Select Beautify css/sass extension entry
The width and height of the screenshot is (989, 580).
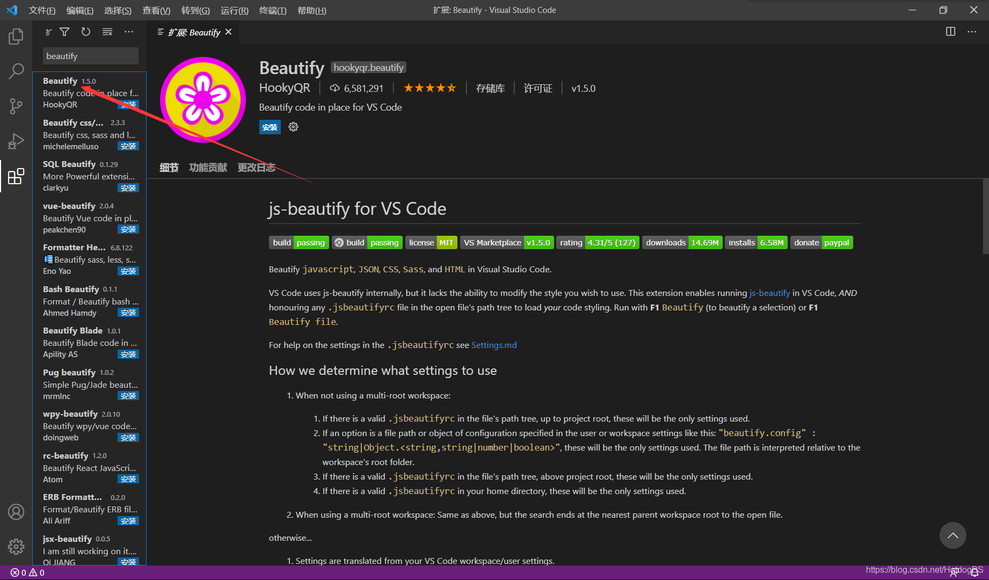coord(90,134)
